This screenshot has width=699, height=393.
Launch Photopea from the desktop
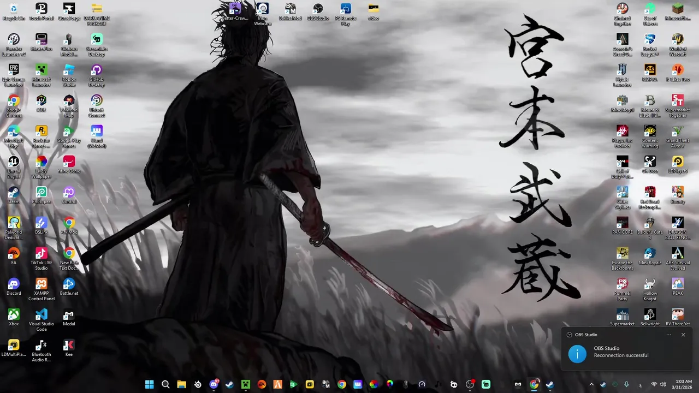(x=42, y=195)
